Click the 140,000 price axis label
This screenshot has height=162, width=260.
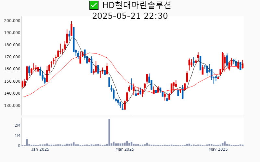click(x=12, y=93)
